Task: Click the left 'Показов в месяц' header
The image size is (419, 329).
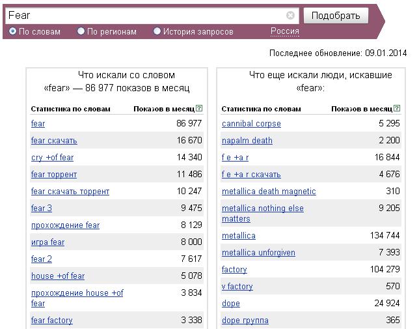Action: coord(164,109)
